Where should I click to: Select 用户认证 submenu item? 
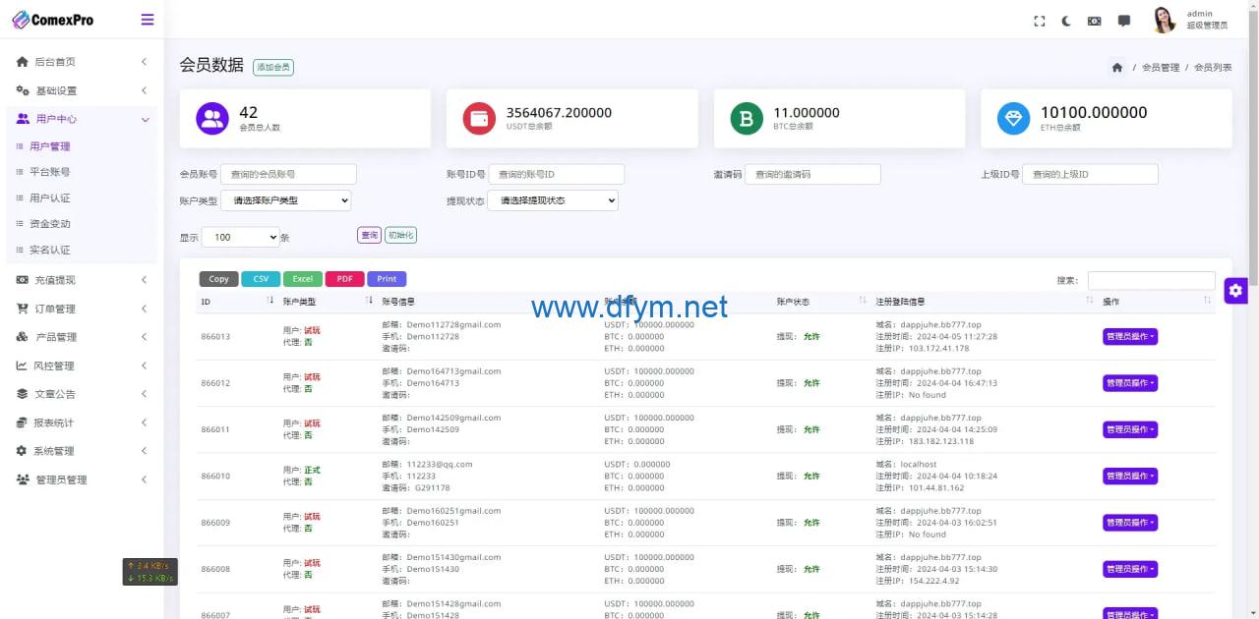[x=50, y=198]
